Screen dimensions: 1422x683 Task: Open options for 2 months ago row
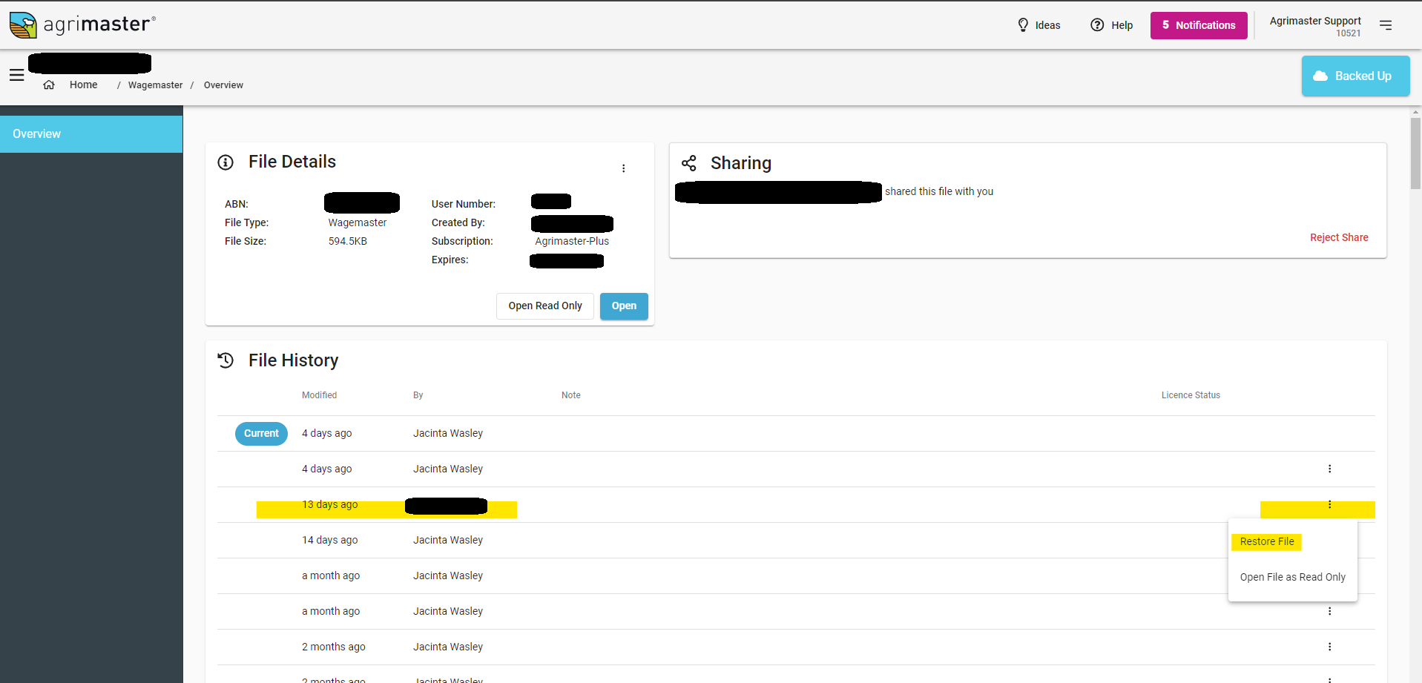coord(1329,647)
